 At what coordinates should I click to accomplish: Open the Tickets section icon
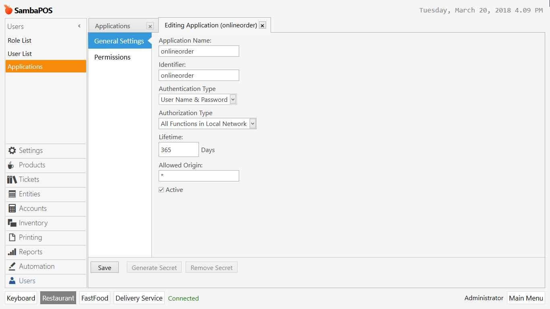pos(12,180)
